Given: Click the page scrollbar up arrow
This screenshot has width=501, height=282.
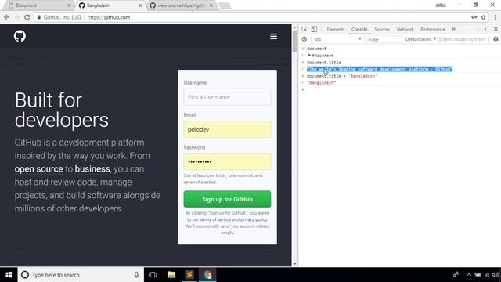Looking at the screenshot, I should point(294,28).
